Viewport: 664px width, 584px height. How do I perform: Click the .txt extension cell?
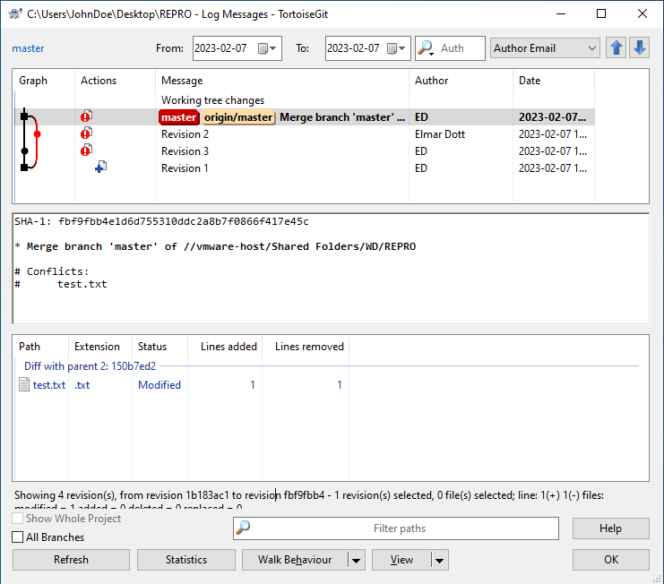(82, 384)
